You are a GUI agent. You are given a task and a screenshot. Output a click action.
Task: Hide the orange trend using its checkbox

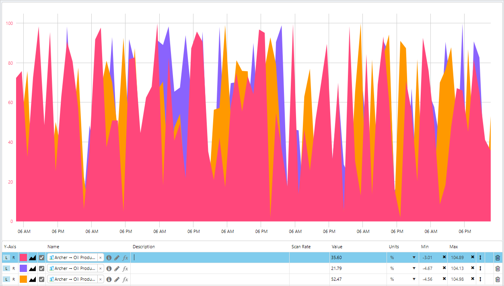[41, 279]
